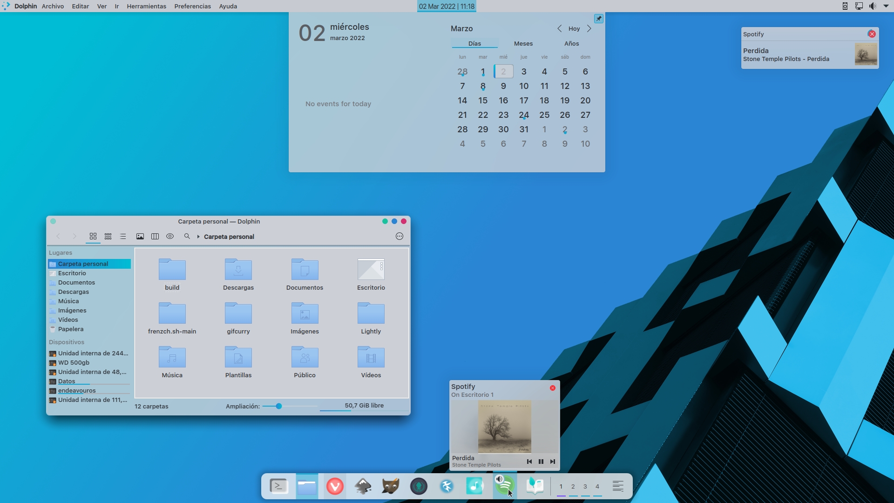This screenshot has height=503, width=894.
Task: Open the volume icon in system tray
Action: pyautogui.click(x=872, y=6)
